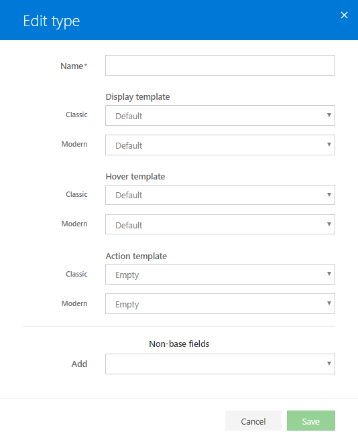
Task: Click the Add label beside non-base fields
Action: click(x=79, y=364)
